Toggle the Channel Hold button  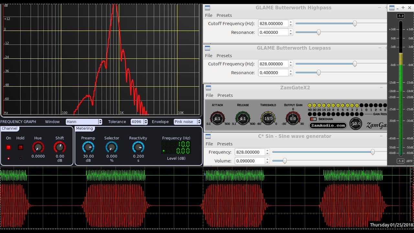tap(20, 147)
